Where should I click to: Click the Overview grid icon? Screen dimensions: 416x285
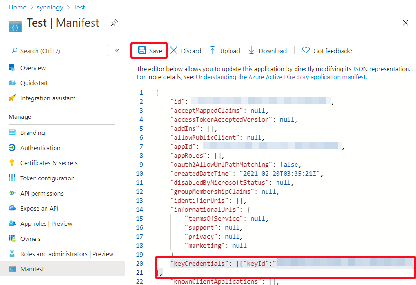(12, 68)
